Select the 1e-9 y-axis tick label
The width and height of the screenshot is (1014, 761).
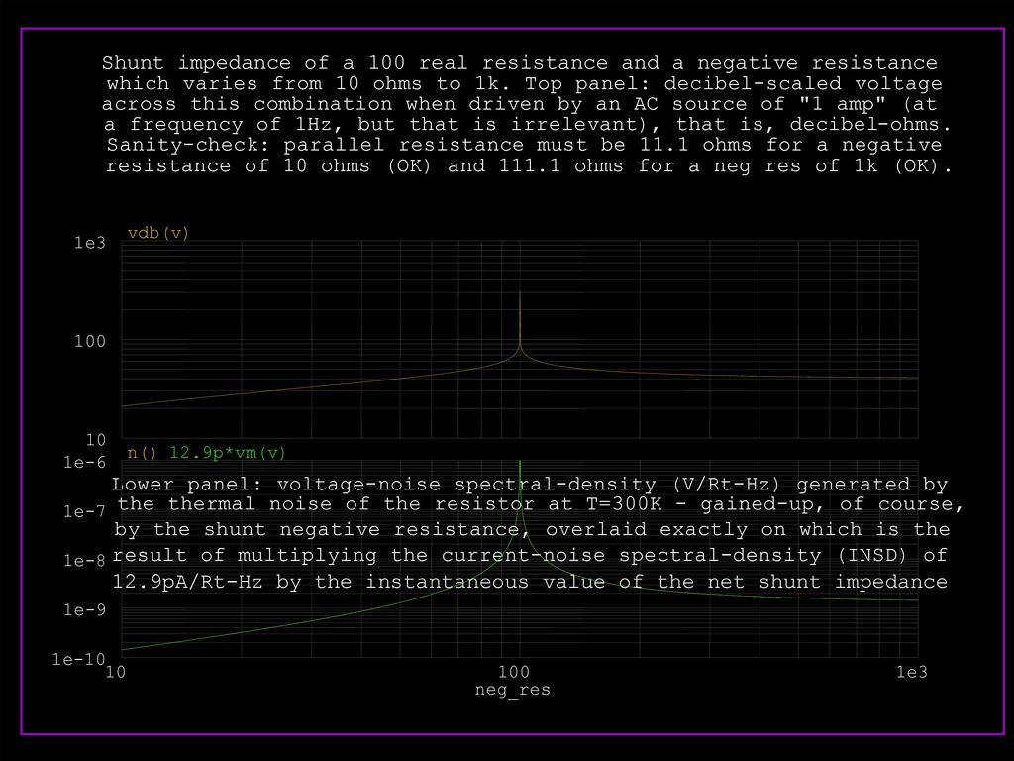(85, 610)
